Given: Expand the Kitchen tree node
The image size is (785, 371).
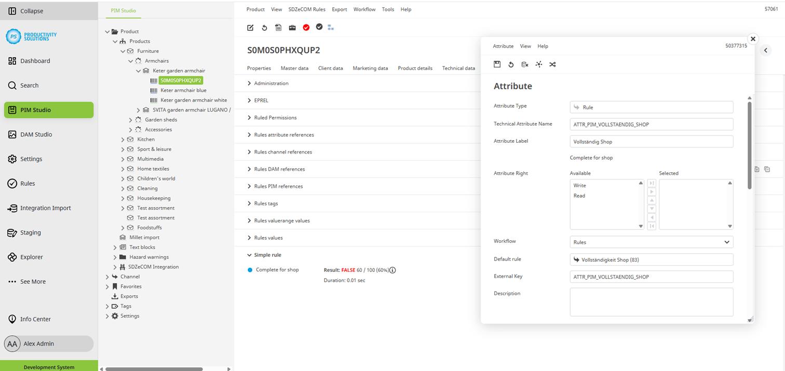Looking at the screenshot, I should tap(123, 140).
